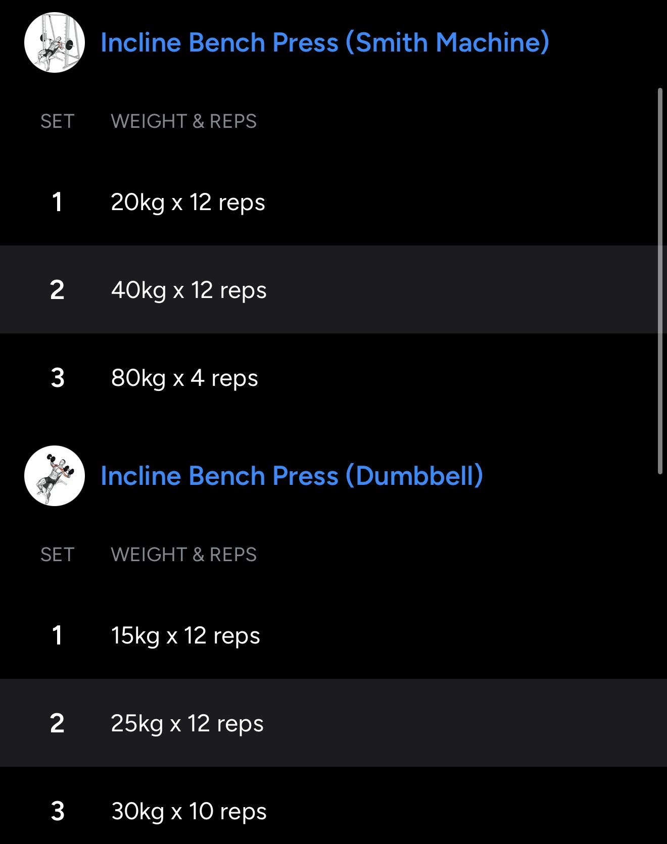Tap set number 2 of Smith Machine press
The width and height of the screenshot is (667, 844).
(x=57, y=290)
